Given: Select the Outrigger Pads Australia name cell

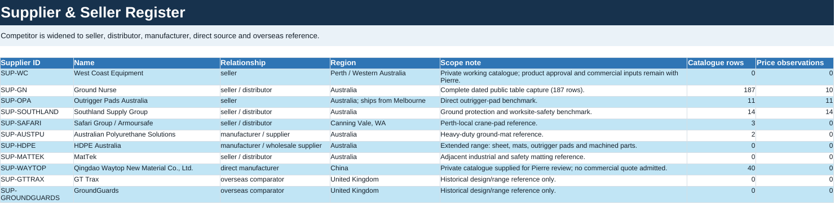Looking at the screenshot, I should [147, 102].
